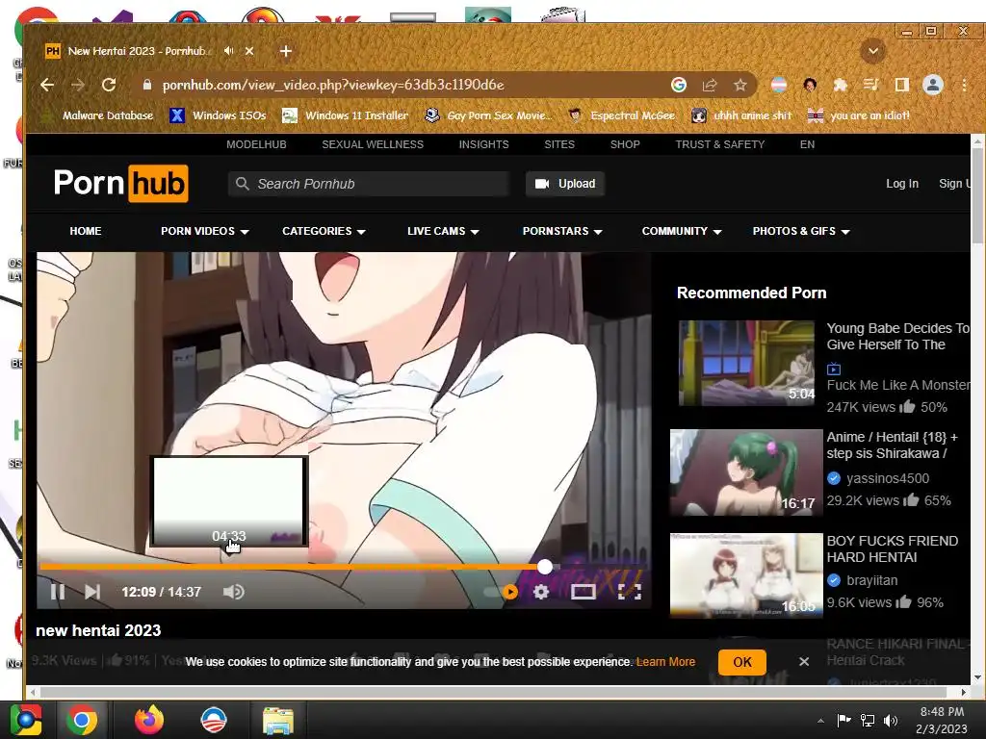The height and width of the screenshot is (739, 986).
Task: Expand the VIDEOS dropdown in the nav bar
Action: tap(205, 231)
